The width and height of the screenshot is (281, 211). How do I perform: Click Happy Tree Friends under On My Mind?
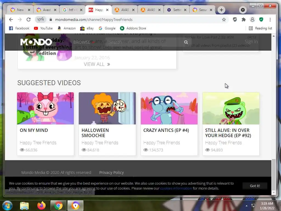click(x=38, y=143)
